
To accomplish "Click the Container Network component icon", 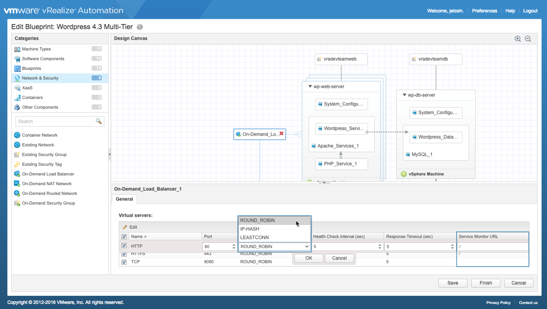I will 17,135.
